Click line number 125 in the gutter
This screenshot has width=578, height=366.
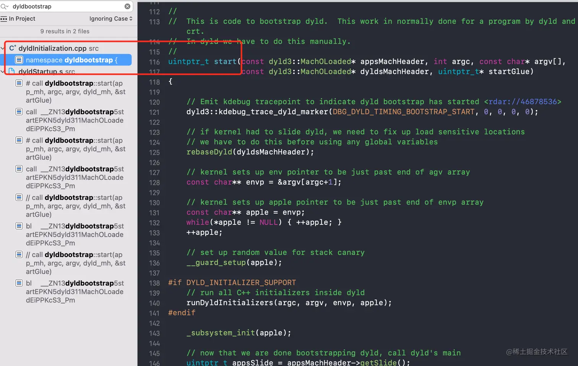[x=154, y=152]
